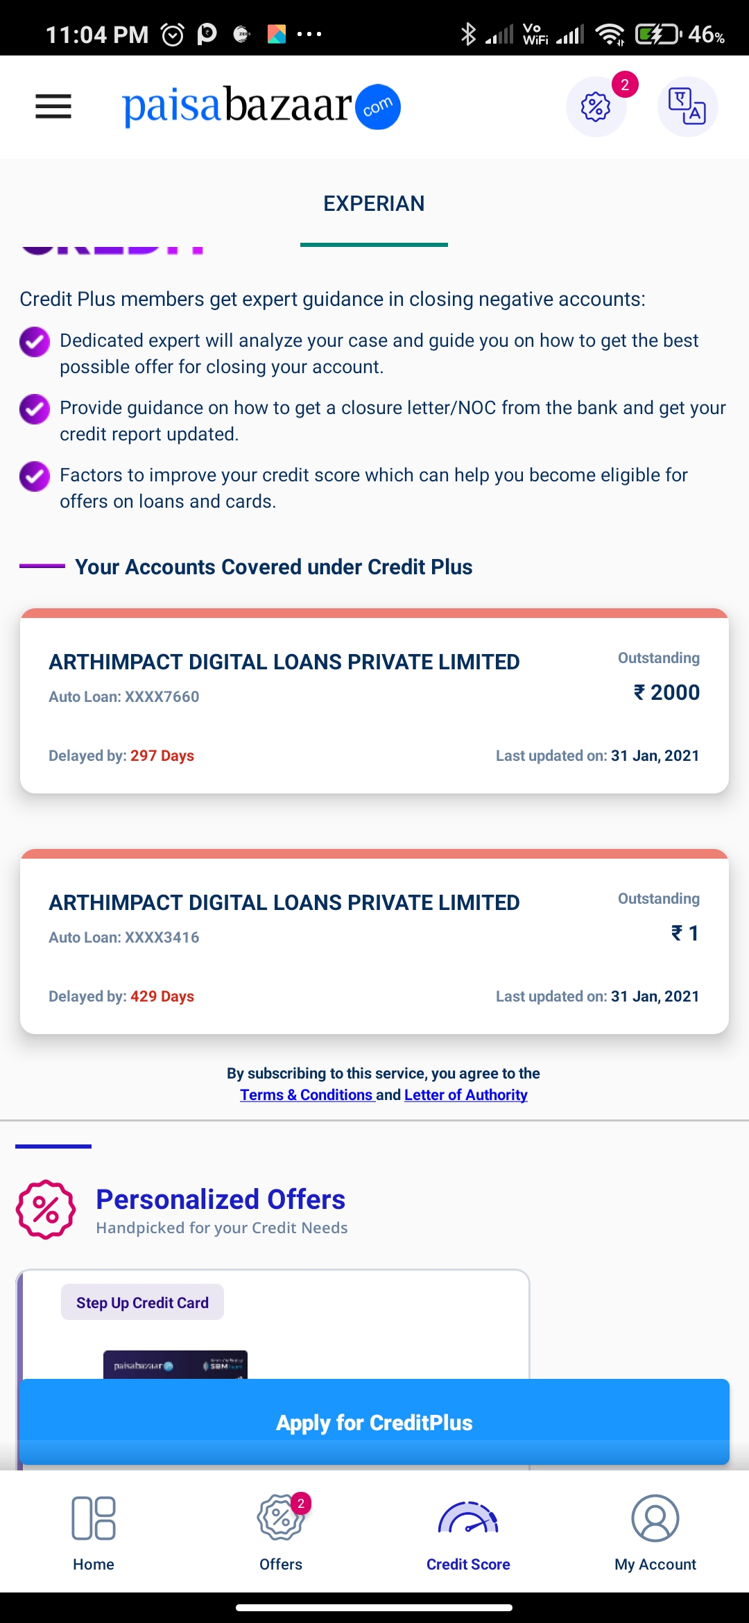Open offers badge icon in header
This screenshot has width=749, height=1623.
click(596, 107)
